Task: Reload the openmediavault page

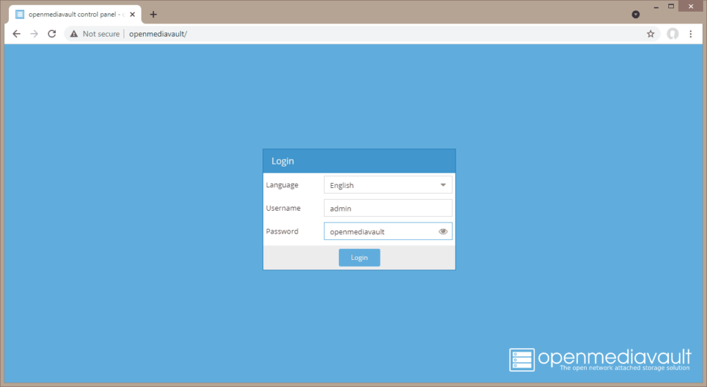Action: click(52, 34)
